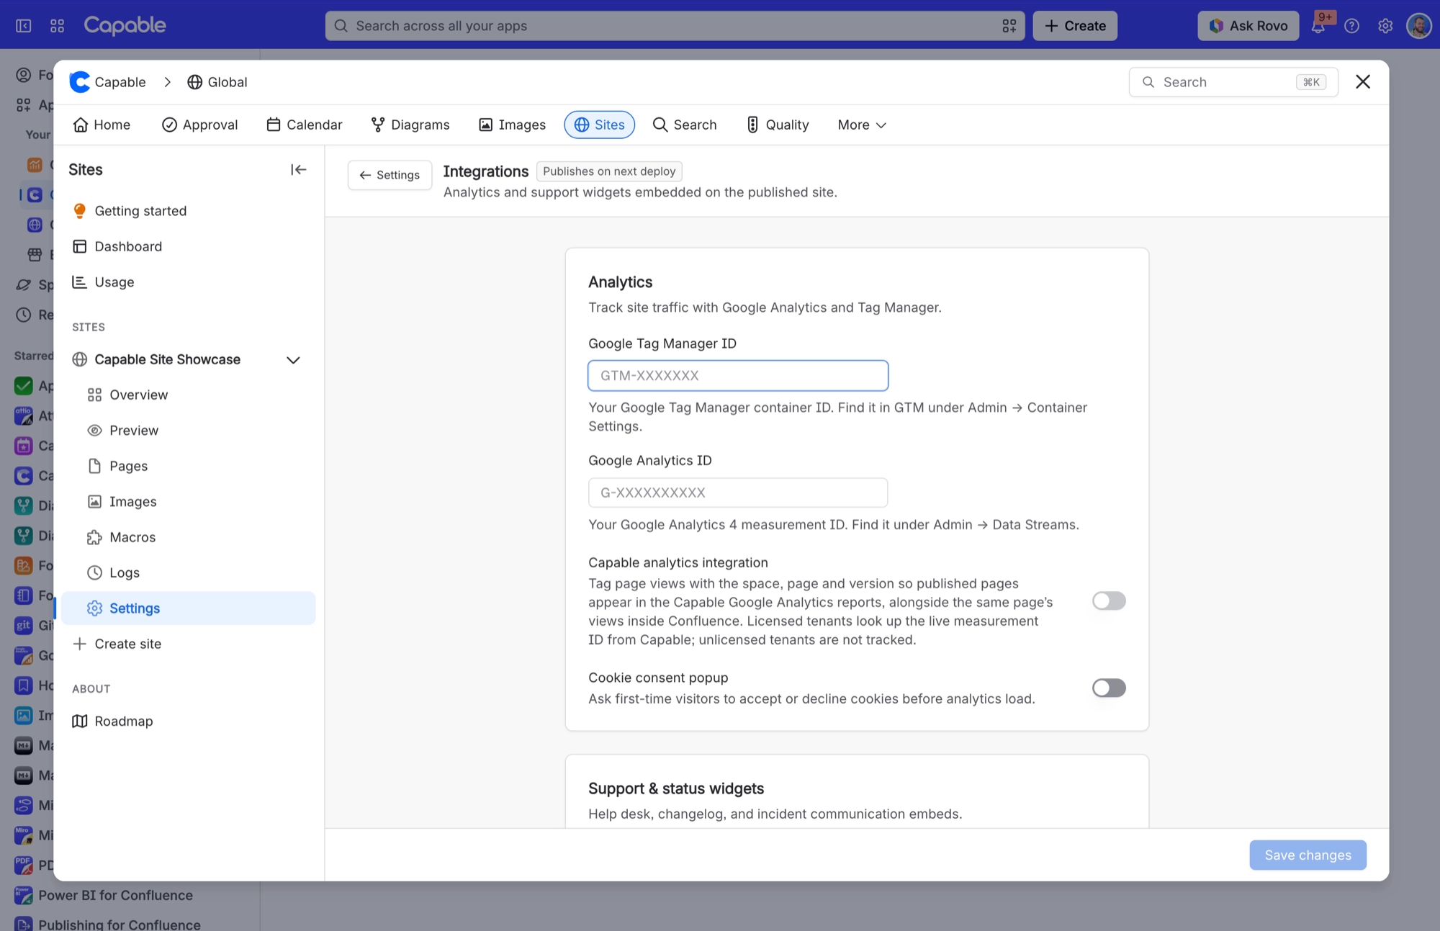1440x931 pixels.
Task: Open Getting started in Sites sidebar
Action: click(189, 211)
